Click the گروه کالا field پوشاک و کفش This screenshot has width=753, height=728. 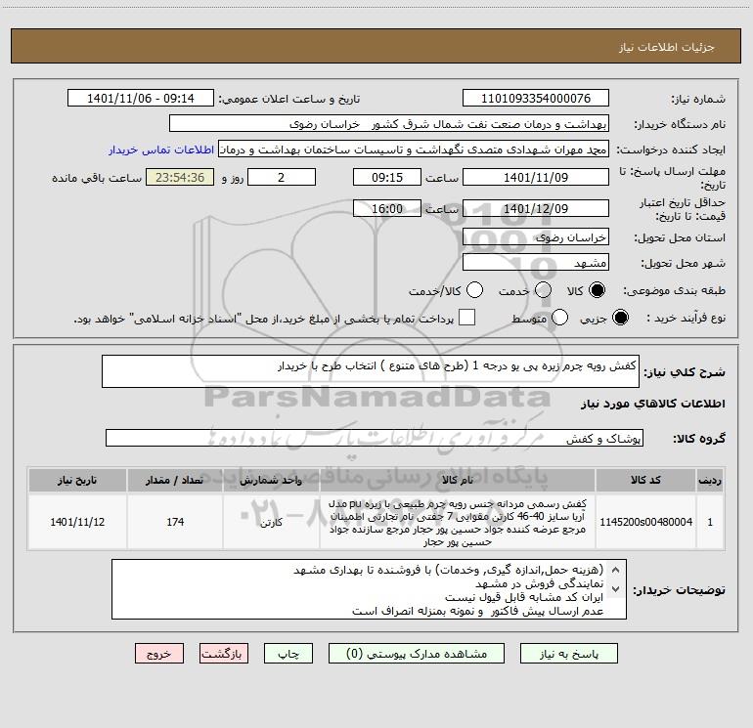point(375,438)
